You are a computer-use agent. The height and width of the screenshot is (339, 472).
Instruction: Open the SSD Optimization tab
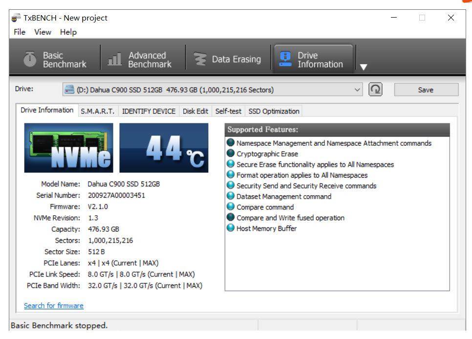click(x=274, y=111)
